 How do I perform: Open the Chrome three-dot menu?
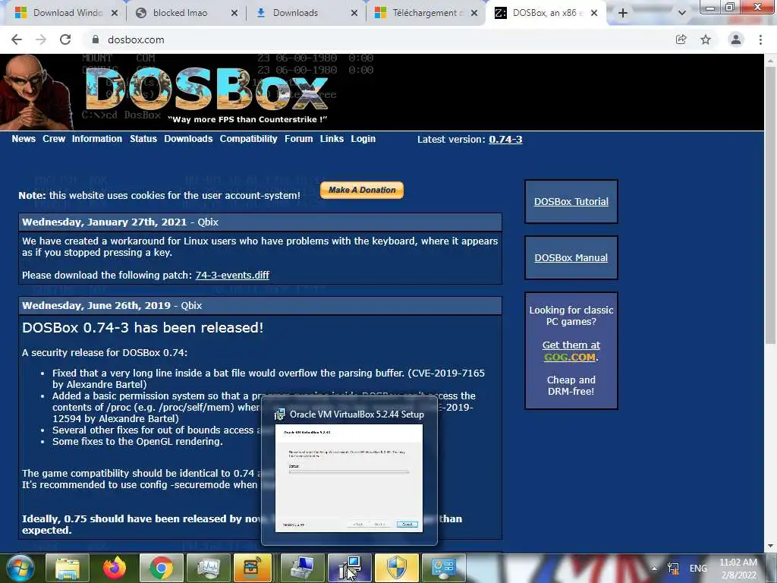click(760, 39)
